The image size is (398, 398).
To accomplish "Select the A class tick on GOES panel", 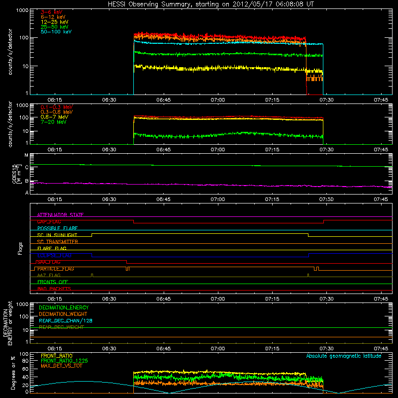I will (27, 193).
